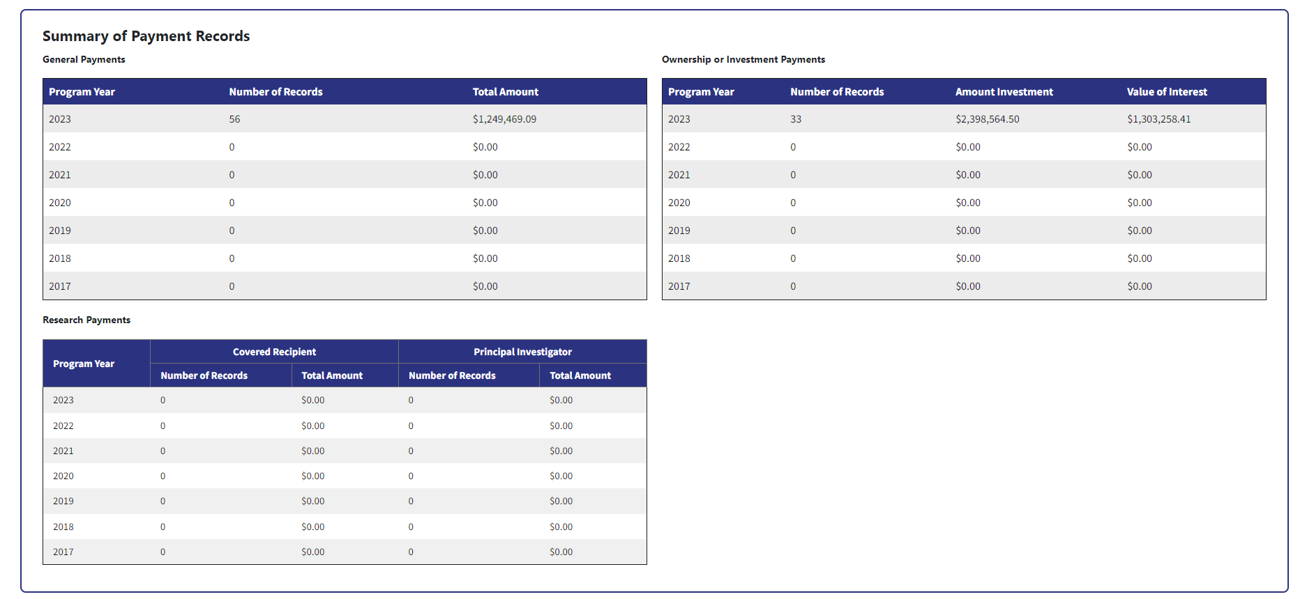Click 2023 in the Ownership payments table

pyautogui.click(x=679, y=119)
